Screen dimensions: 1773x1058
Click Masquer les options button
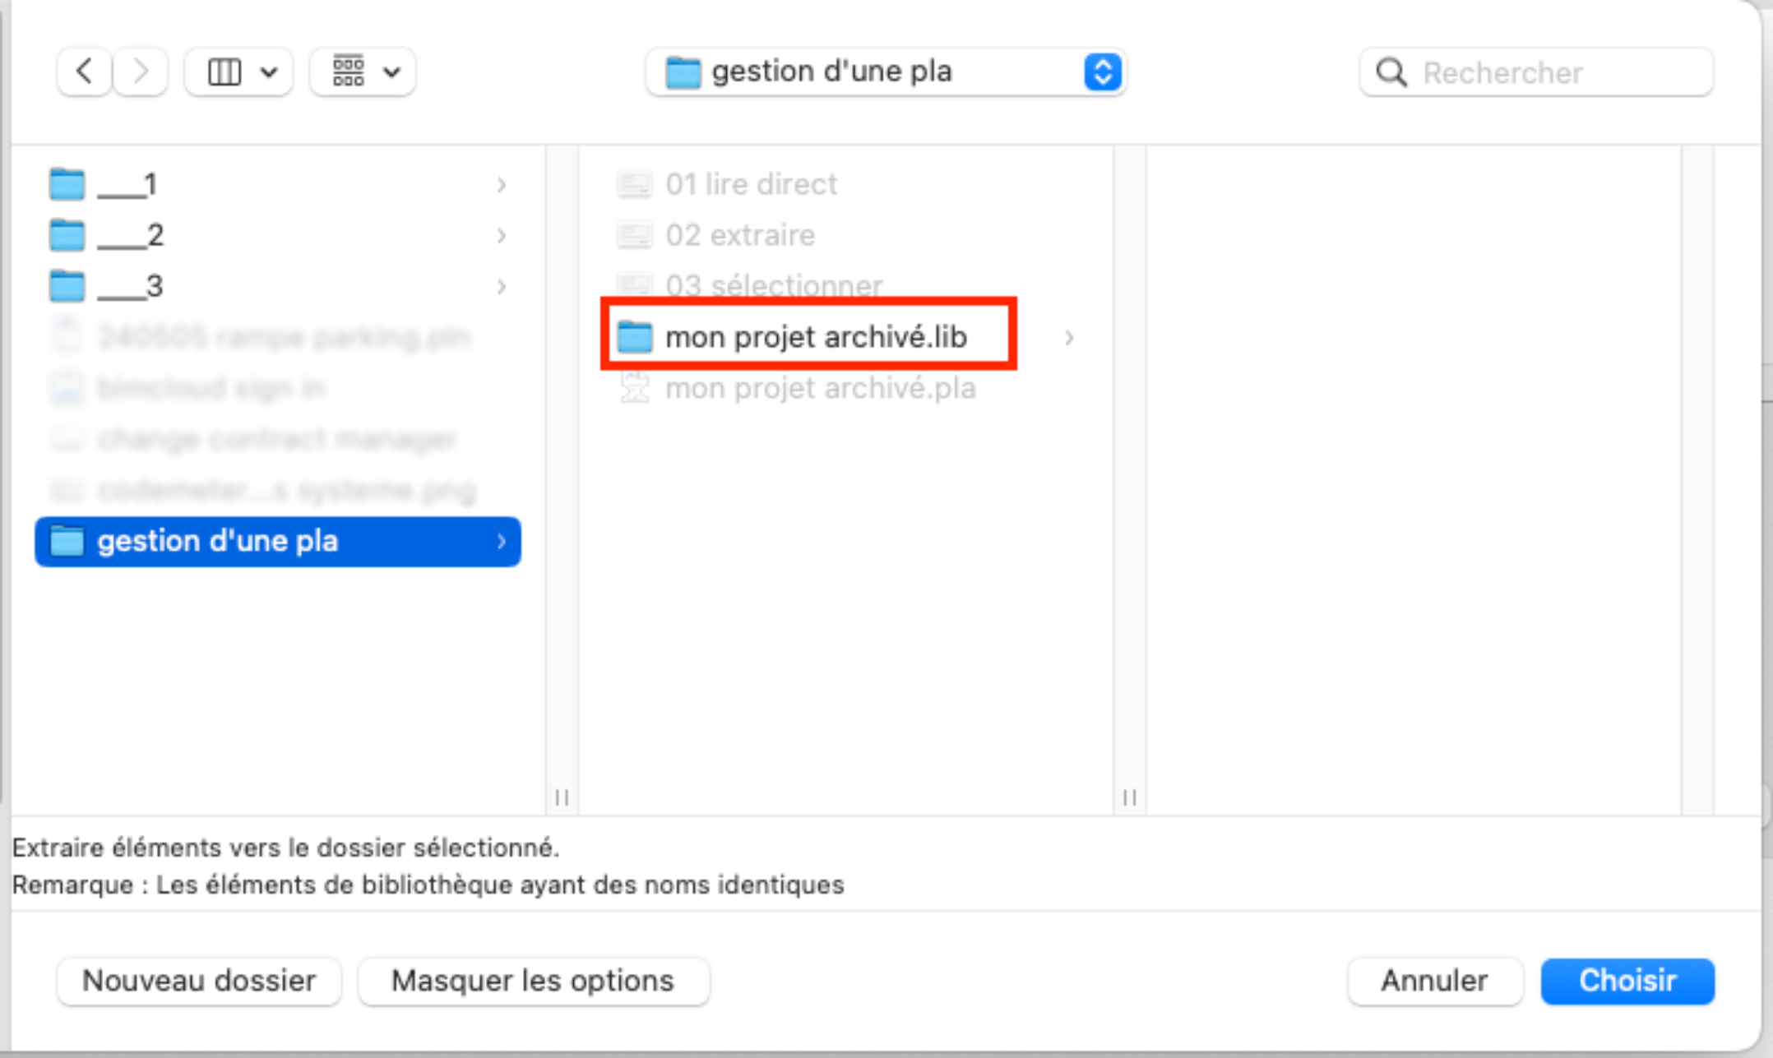(533, 981)
